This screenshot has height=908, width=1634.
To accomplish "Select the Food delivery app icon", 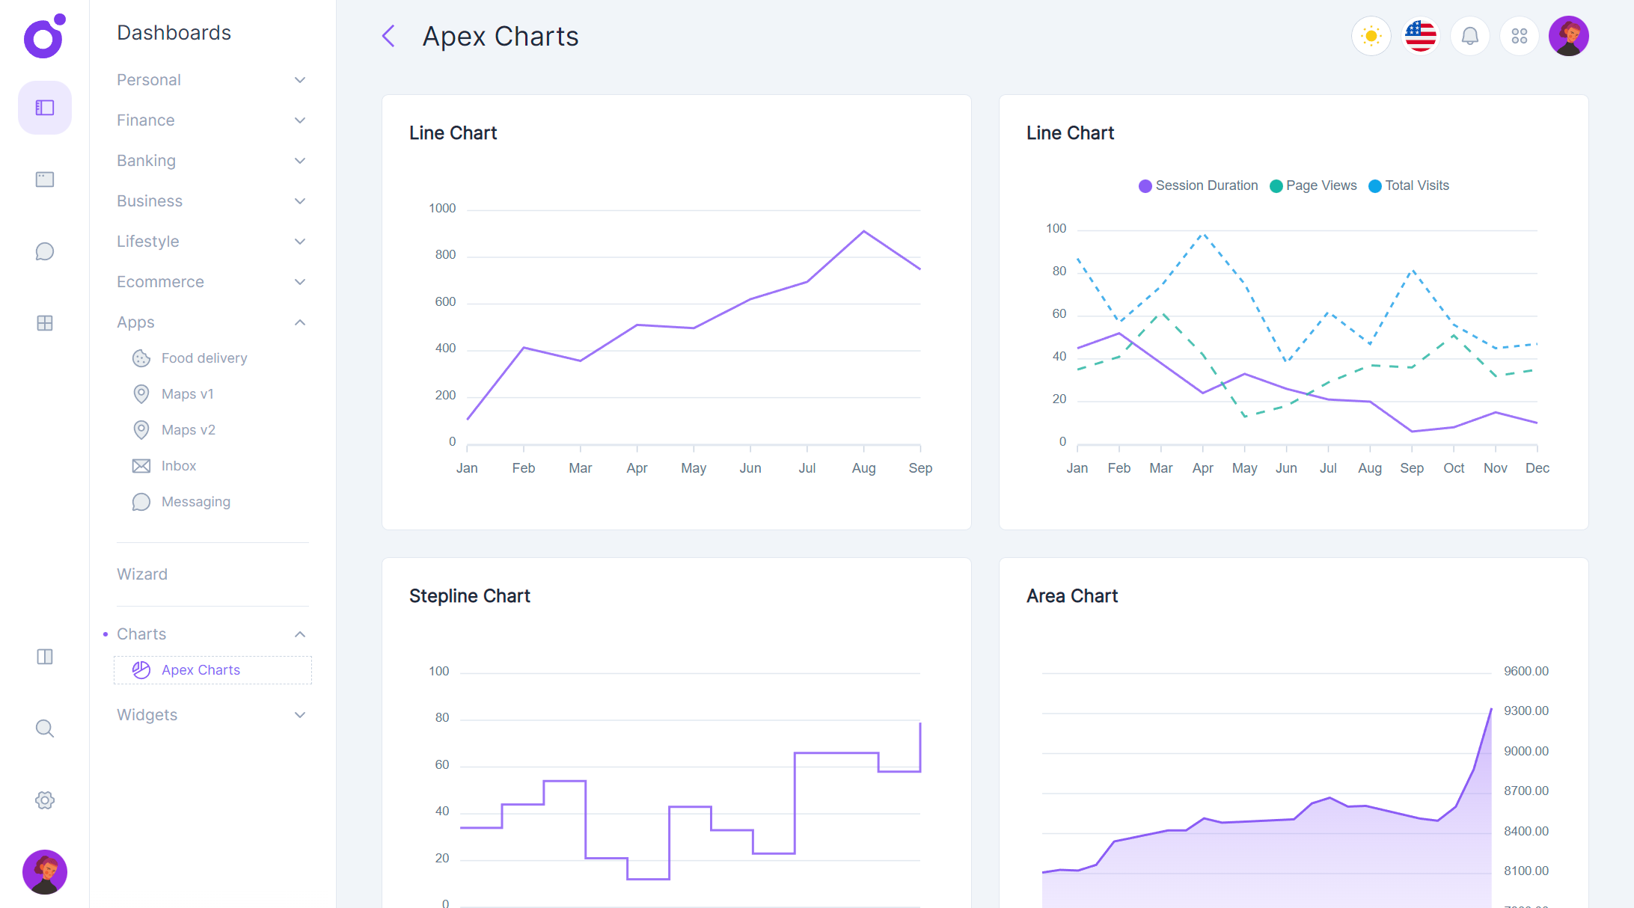I will [141, 358].
